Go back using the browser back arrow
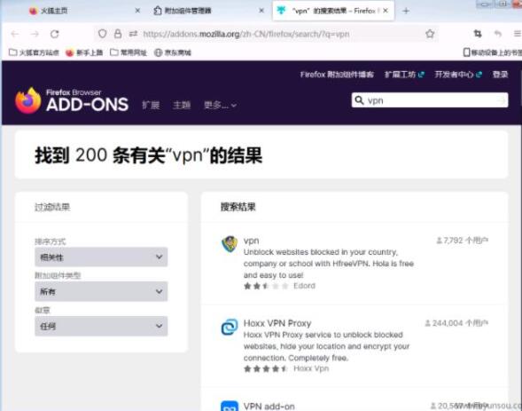This screenshot has width=522, height=411. coord(15,34)
